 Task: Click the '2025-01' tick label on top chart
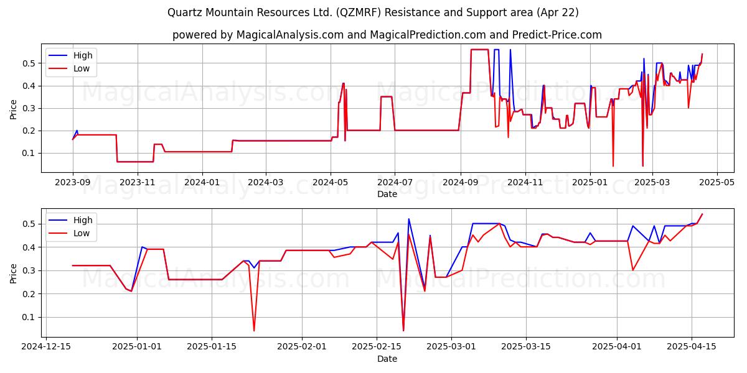(590, 183)
